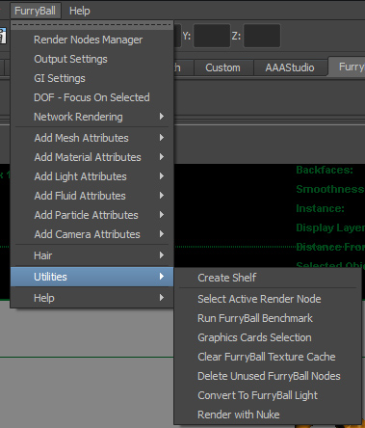Run FurryBall Benchmark
365x428 pixels.
268,318
